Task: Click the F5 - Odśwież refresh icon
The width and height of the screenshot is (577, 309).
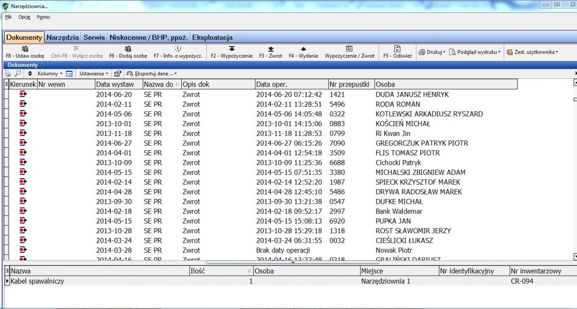Action: click(398, 49)
